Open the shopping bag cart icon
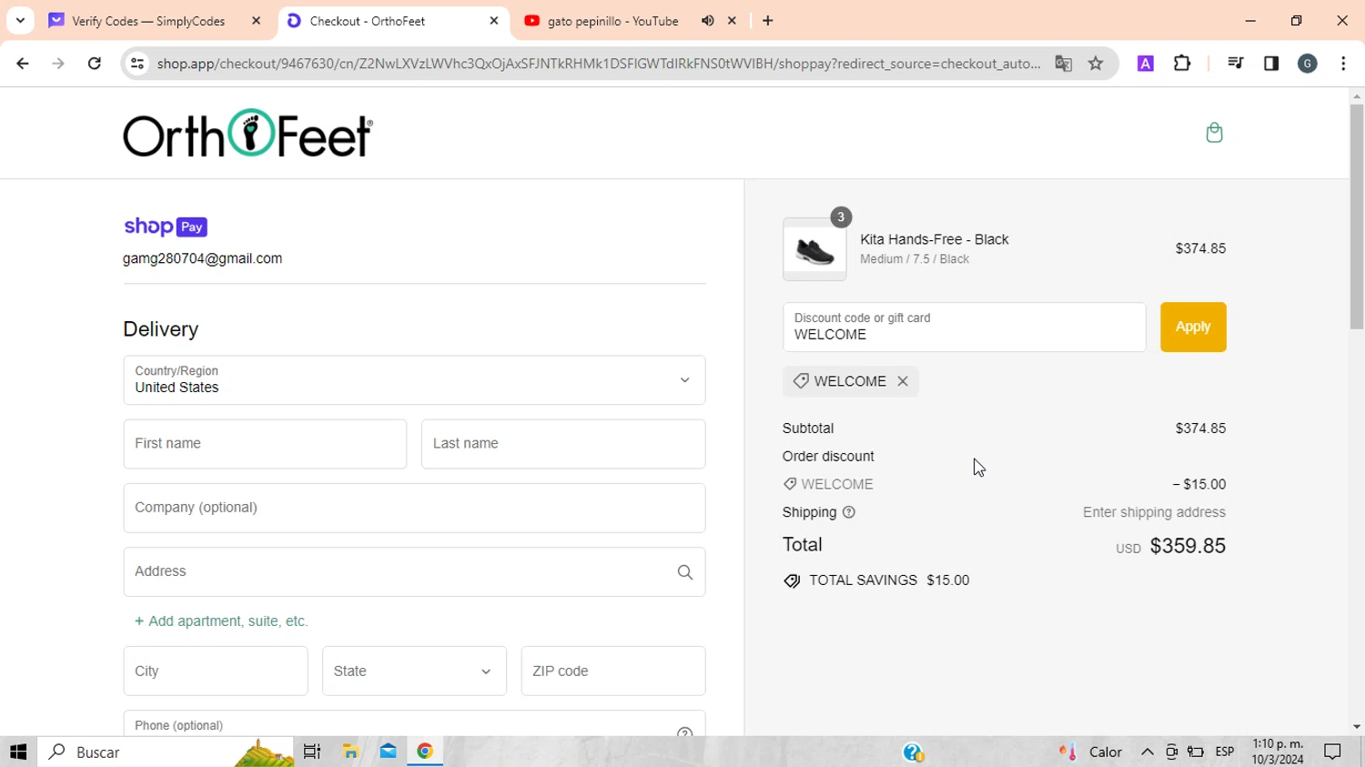This screenshot has width=1365, height=767. coord(1214,133)
